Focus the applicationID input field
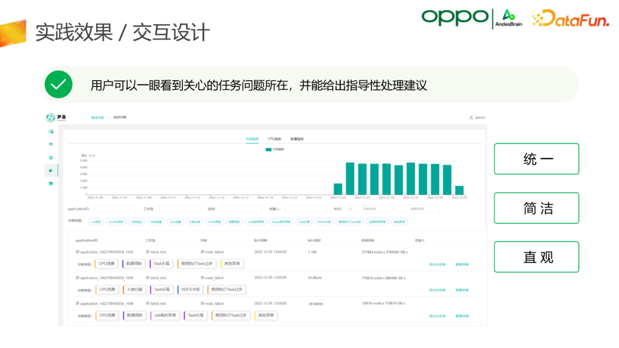The height and width of the screenshot is (348, 619). (x=115, y=209)
